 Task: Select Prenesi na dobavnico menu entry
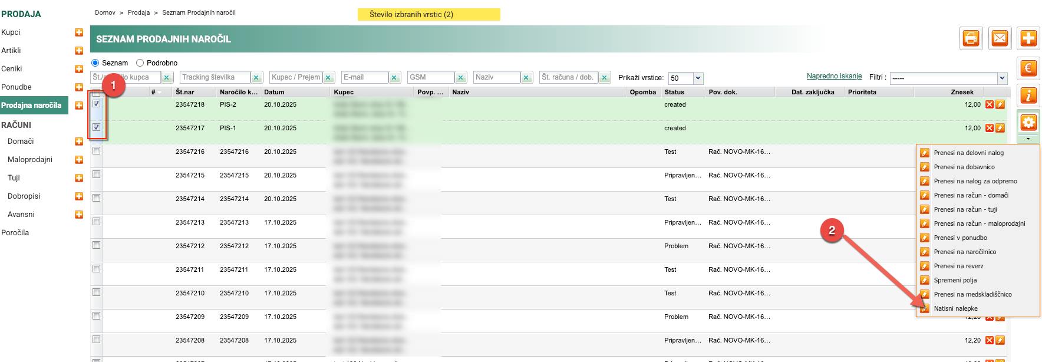coord(964,167)
